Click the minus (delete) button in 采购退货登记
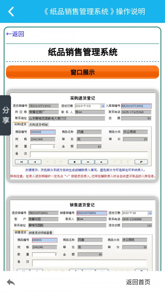The height and width of the screenshot is (293, 165). 88,162
